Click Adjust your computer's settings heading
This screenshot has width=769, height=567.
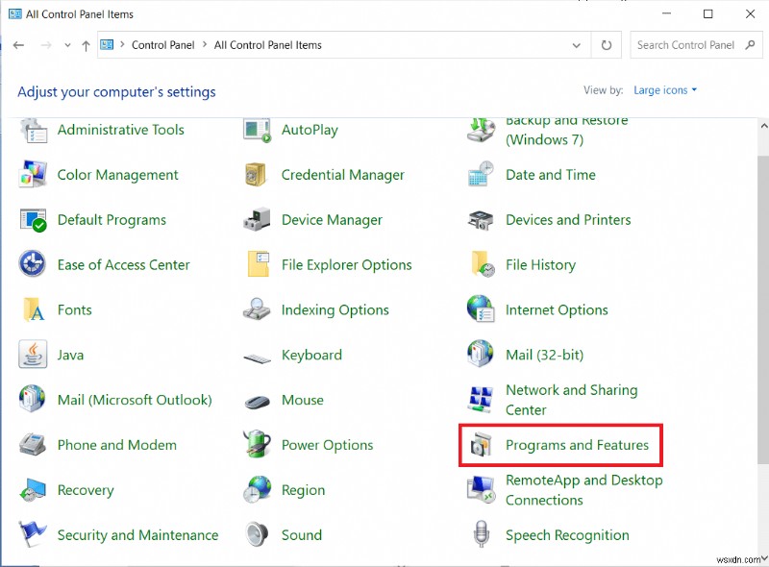[116, 92]
